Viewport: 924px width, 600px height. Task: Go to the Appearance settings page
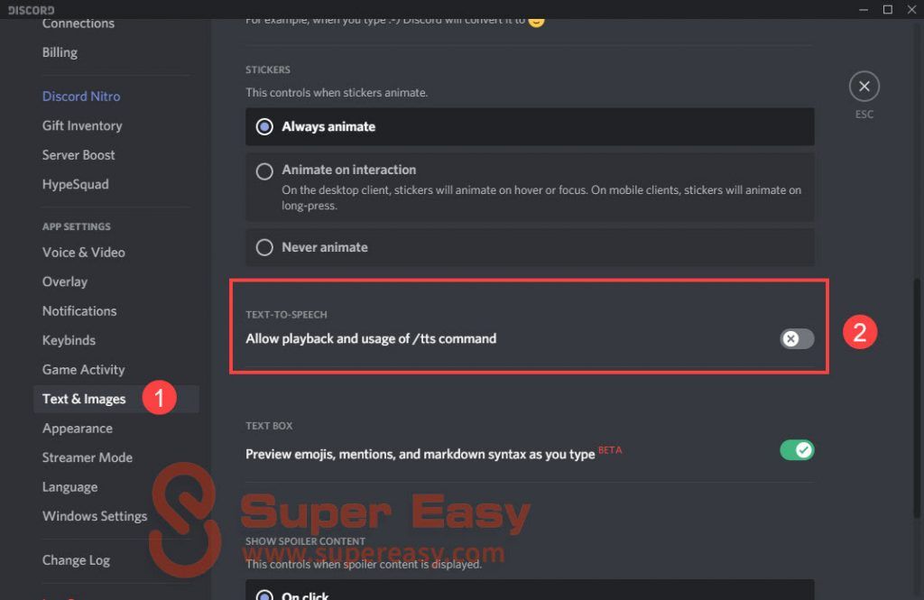78,429
